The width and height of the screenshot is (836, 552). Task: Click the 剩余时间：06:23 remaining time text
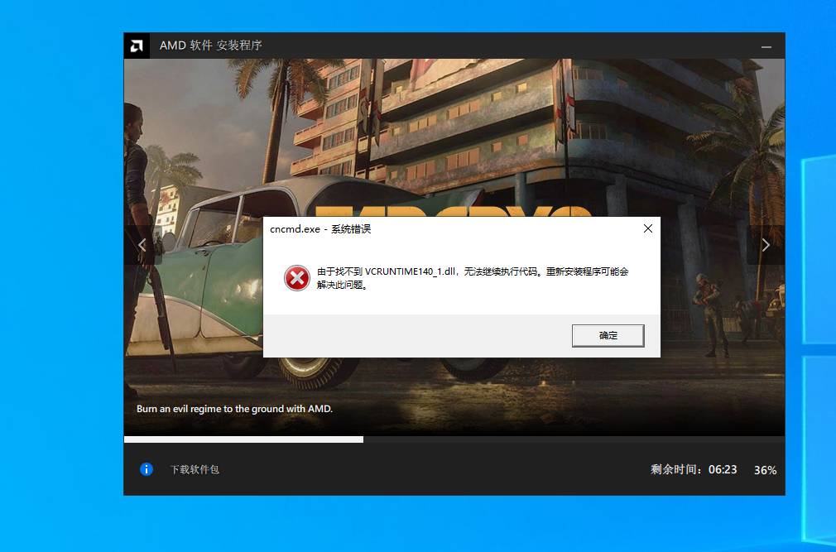694,469
